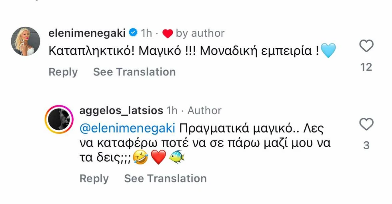Show translation of aggelos_latsios's reply
Image resolution: width=392 pixels, height=204 pixels.
pyautogui.click(x=165, y=178)
